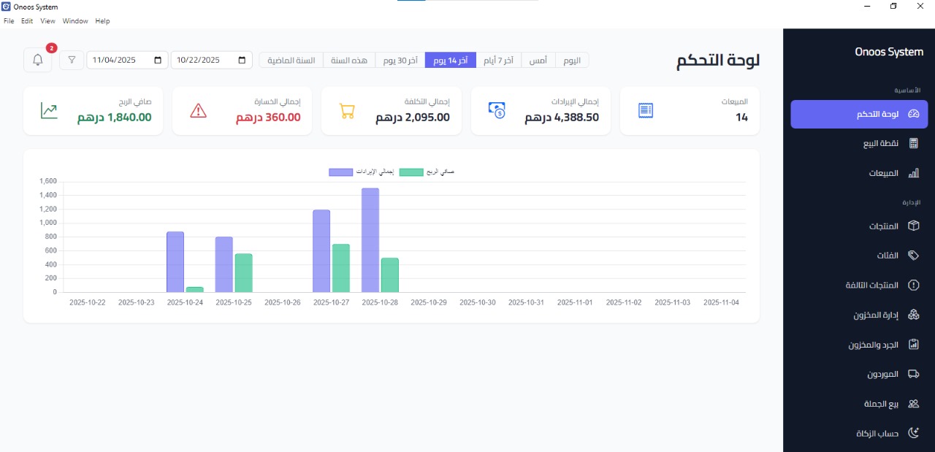935x452 pixels.
Task: Open Products box icon in sidebar
Action: [913, 226]
